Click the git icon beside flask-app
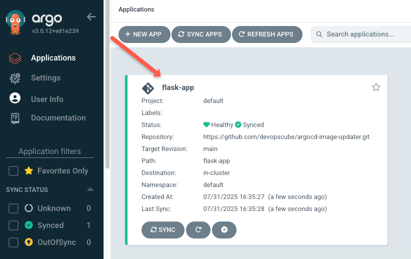The width and height of the screenshot is (411, 259). coord(148,88)
